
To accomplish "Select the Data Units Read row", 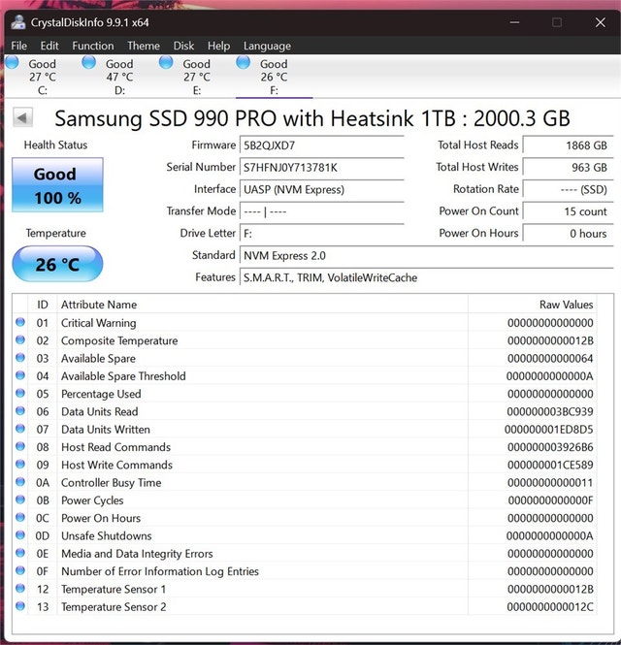I will tap(305, 411).
